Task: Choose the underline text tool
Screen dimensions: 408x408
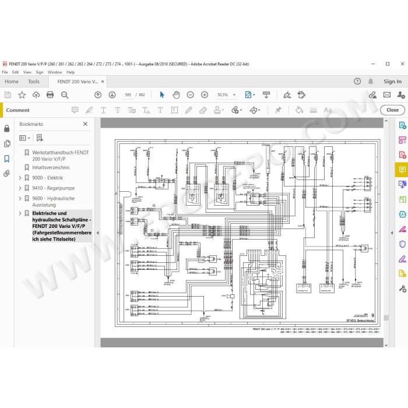Action: pyautogui.click(x=103, y=110)
